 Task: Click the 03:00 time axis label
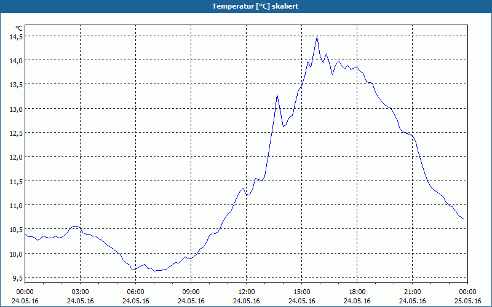coord(81,292)
